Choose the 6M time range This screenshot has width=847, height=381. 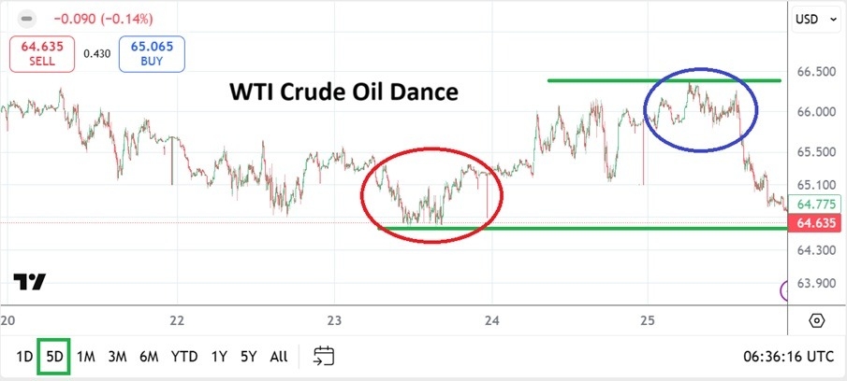[149, 356]
